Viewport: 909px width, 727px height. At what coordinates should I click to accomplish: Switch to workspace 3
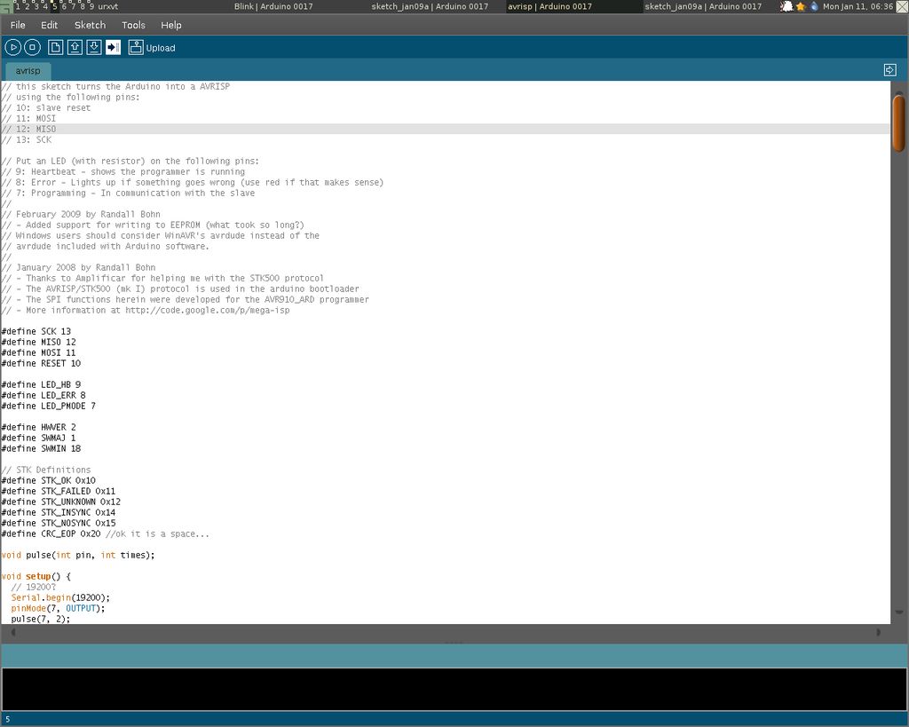pyautogui.click(x=36, y=6)
